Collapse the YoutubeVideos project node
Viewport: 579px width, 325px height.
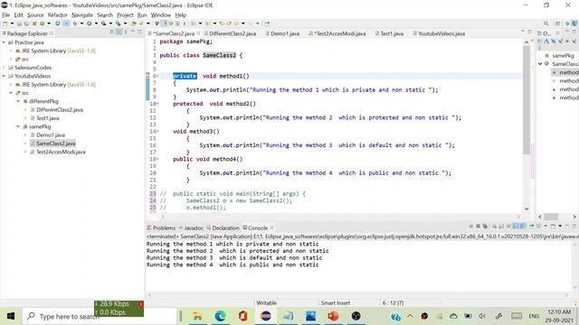click(x=4, y=76)
